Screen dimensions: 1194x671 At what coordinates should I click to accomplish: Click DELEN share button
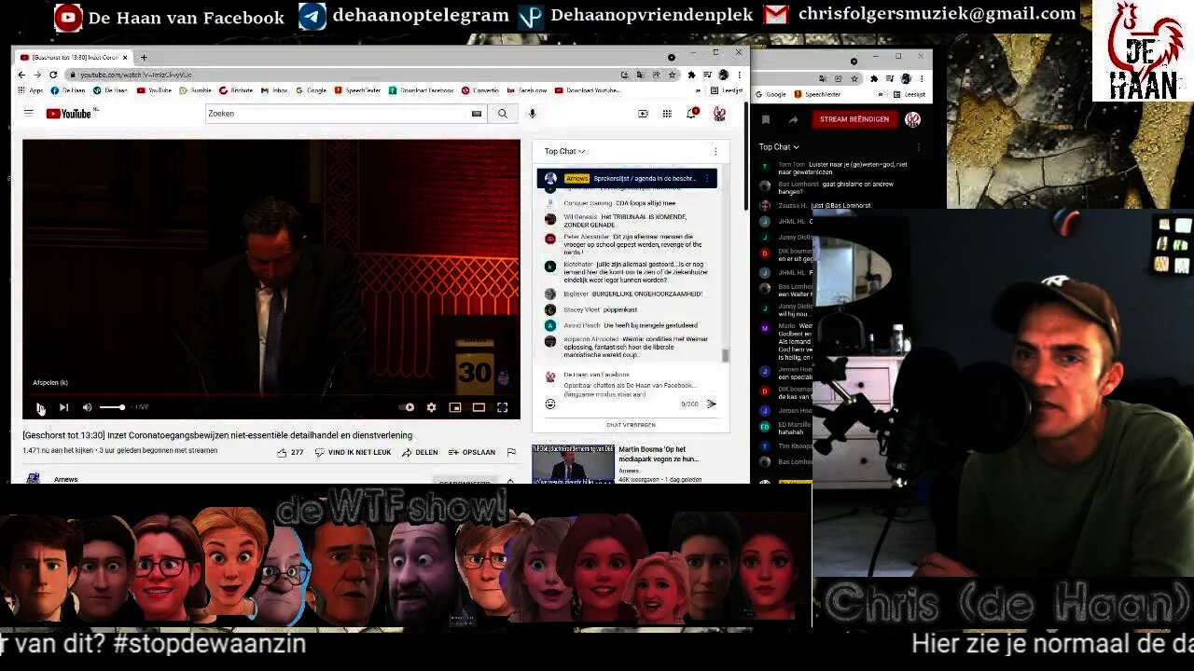[420, 452]
